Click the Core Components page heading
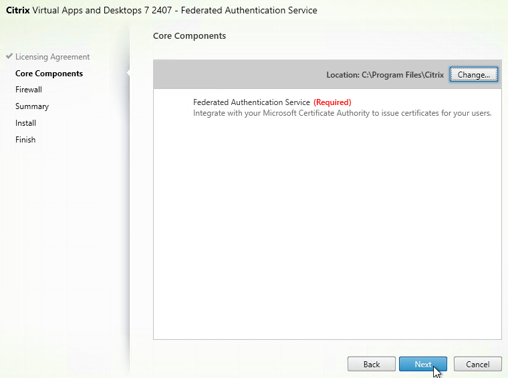The image size is (508, 378). (x=189, y=35)
